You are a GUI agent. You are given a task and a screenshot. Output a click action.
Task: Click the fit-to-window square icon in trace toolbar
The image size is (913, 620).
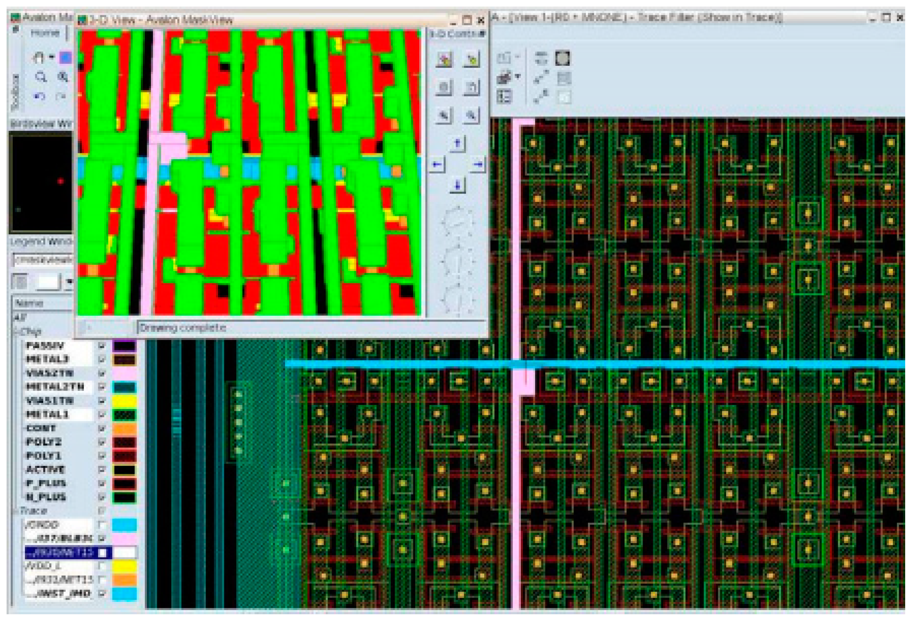click(x=562, y=58)
